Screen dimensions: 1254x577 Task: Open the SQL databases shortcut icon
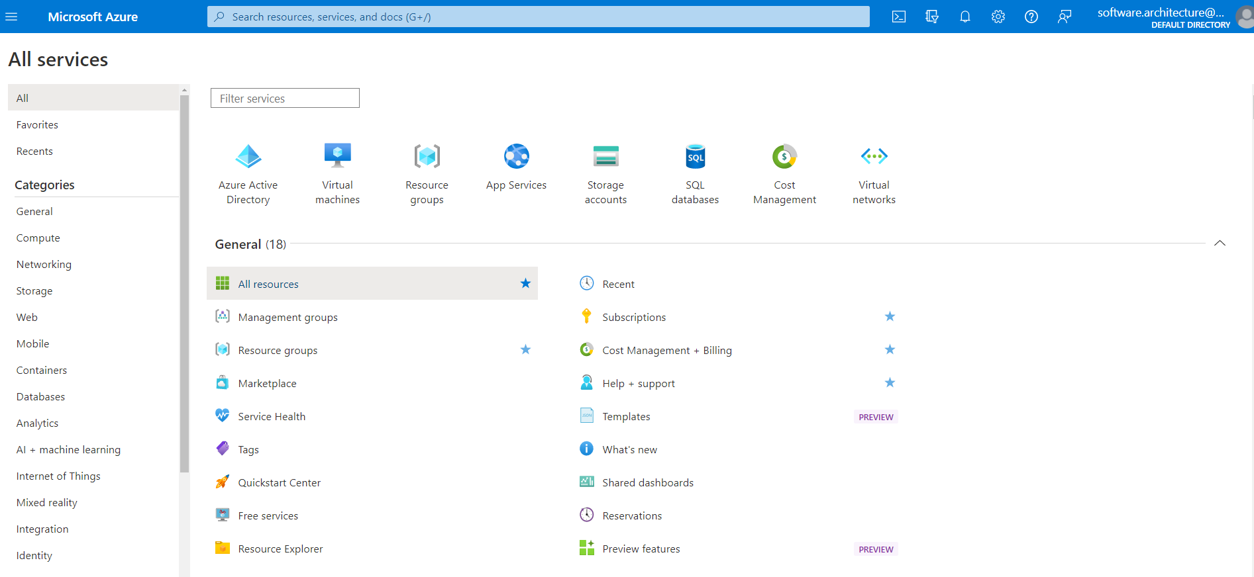tap(695, 157)
